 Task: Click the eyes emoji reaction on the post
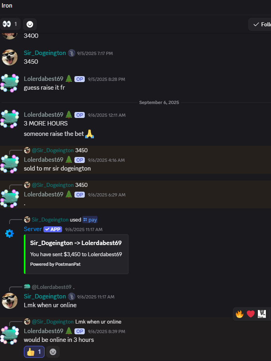coord(10,24)
